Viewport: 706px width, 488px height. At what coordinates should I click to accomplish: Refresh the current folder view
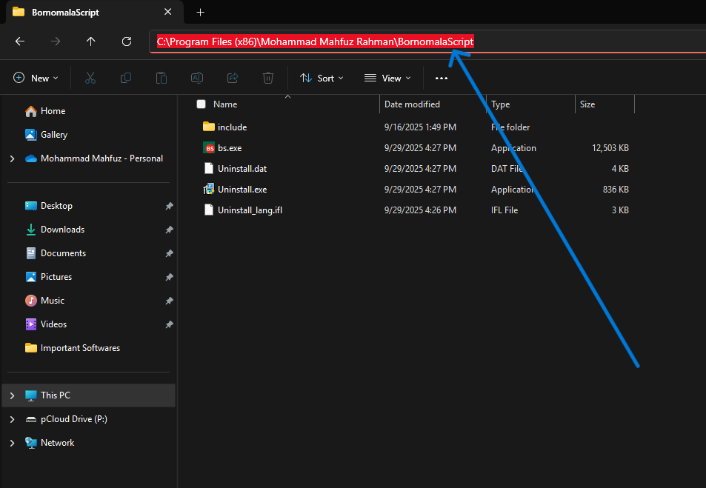(x=127, y=41)
